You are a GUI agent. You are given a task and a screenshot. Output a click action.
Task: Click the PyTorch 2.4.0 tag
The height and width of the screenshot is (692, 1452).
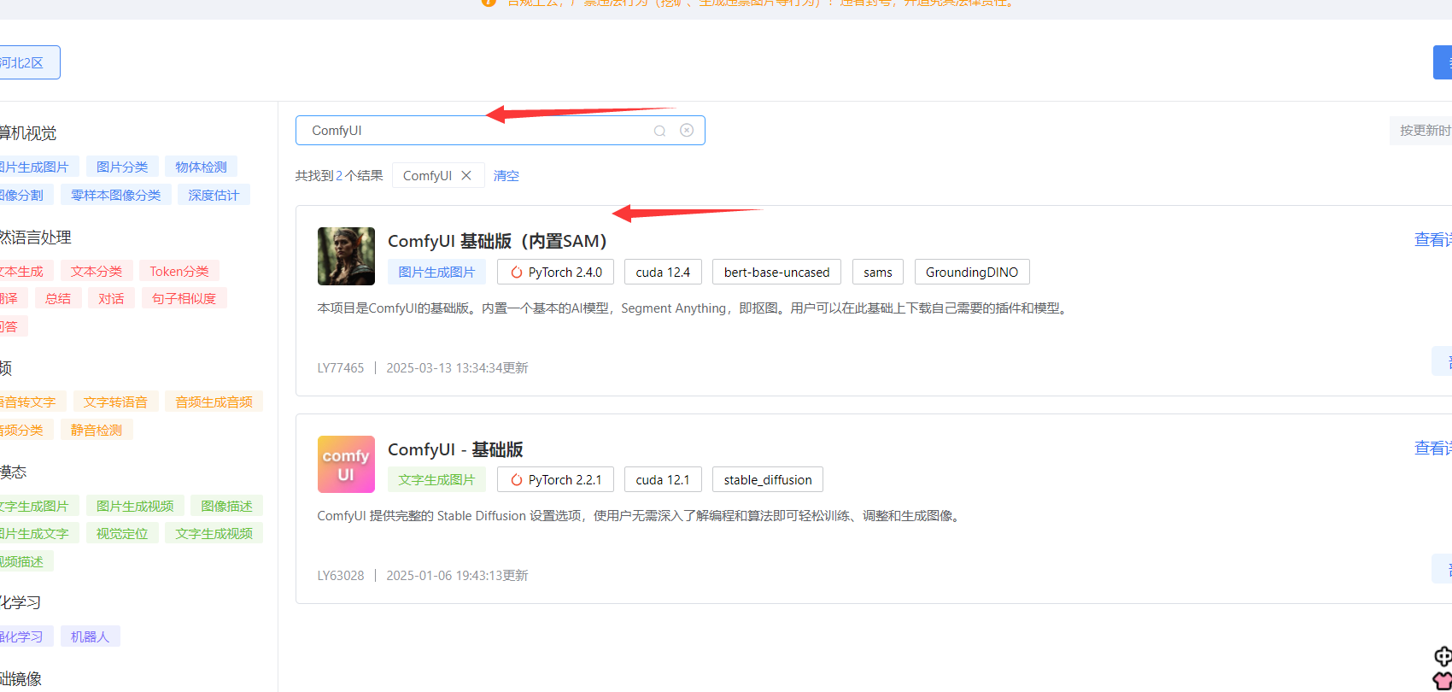coord(556,272)
